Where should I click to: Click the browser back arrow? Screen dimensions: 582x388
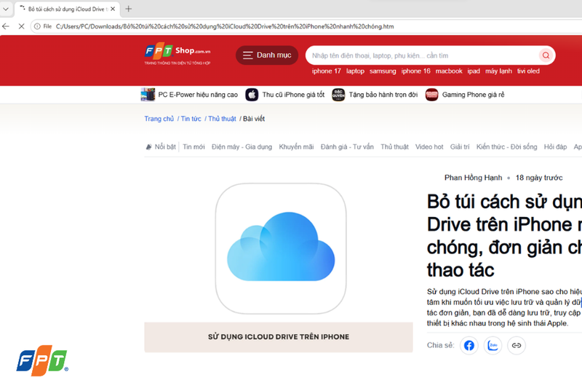[6, 26]
